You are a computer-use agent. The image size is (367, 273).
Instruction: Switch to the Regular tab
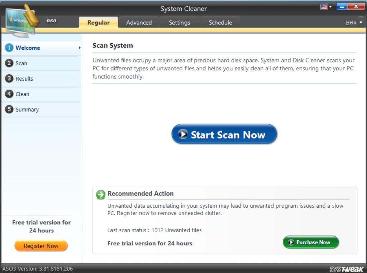pos(98,23)
